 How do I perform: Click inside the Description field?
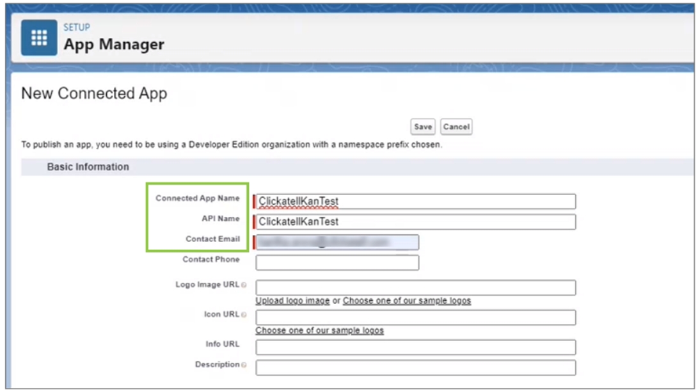point(416,367)
